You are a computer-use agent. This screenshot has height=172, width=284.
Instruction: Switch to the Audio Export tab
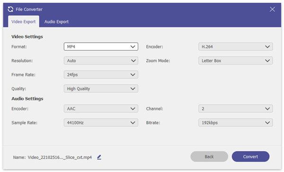pos(56,22)
